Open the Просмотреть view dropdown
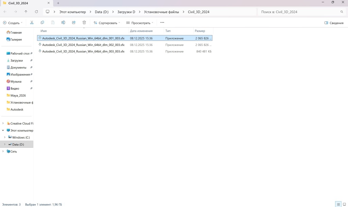 (139, 23)
